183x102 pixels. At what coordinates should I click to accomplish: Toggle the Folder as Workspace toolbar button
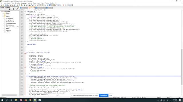(x=58, y=5)
